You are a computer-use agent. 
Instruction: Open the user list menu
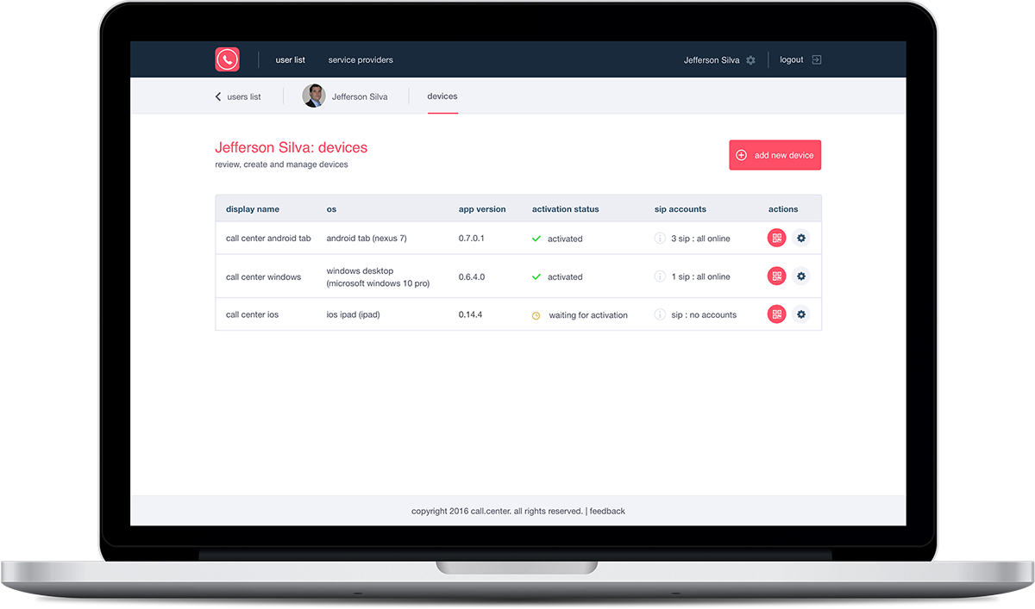(291, 60)
